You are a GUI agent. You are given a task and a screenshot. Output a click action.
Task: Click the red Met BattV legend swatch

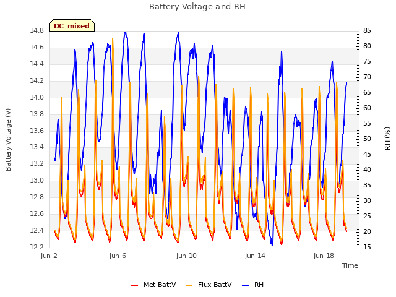135,285
